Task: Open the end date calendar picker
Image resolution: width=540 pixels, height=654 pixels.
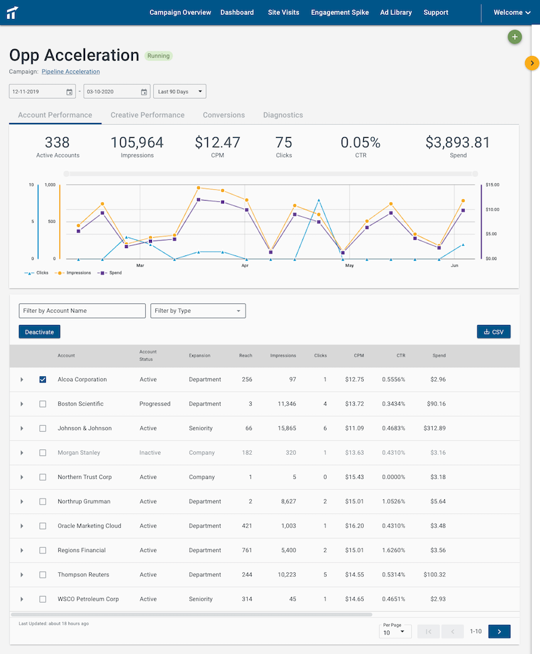Action: (144, 92)
